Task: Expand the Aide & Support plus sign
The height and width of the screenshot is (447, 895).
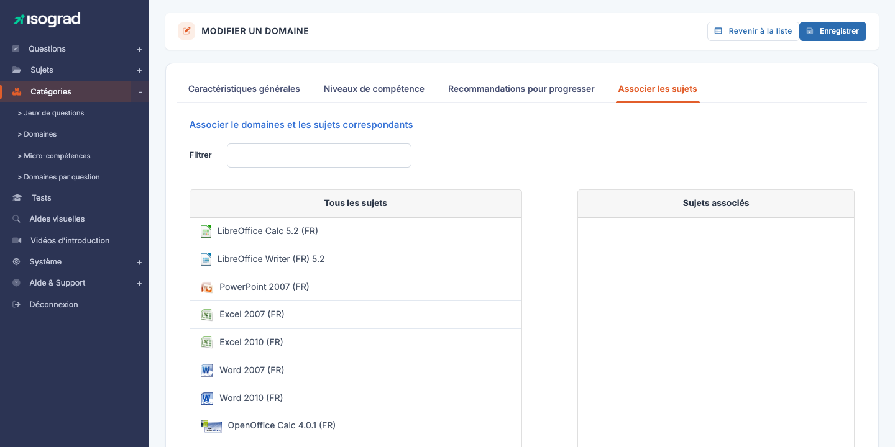Action: [139, 284]
